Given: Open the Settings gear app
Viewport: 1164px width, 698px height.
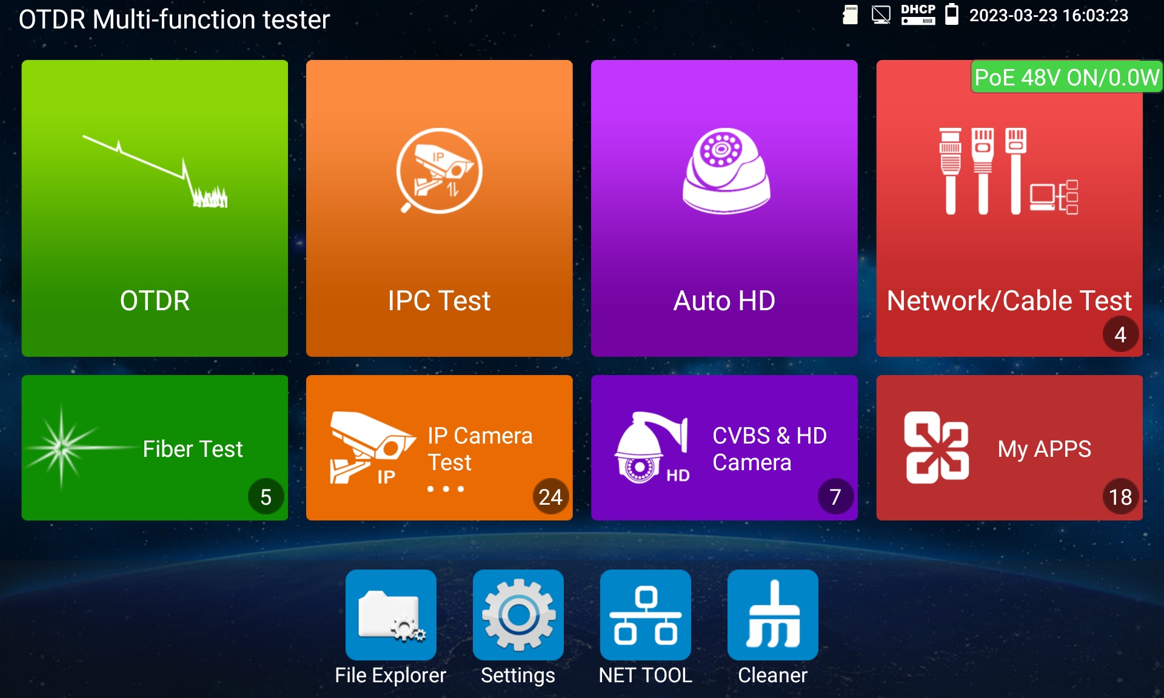Looking at the screenshot, I should coord(518,615).
